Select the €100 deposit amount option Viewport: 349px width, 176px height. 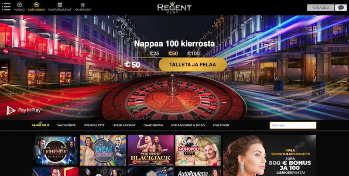(x=193, y=53)
